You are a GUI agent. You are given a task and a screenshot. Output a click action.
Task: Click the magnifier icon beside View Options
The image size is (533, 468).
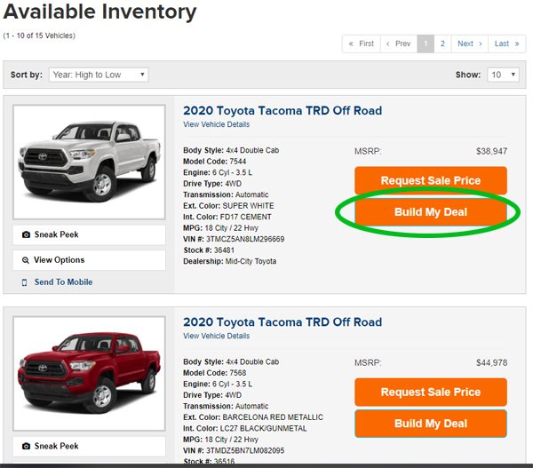(x=26, y=260)
